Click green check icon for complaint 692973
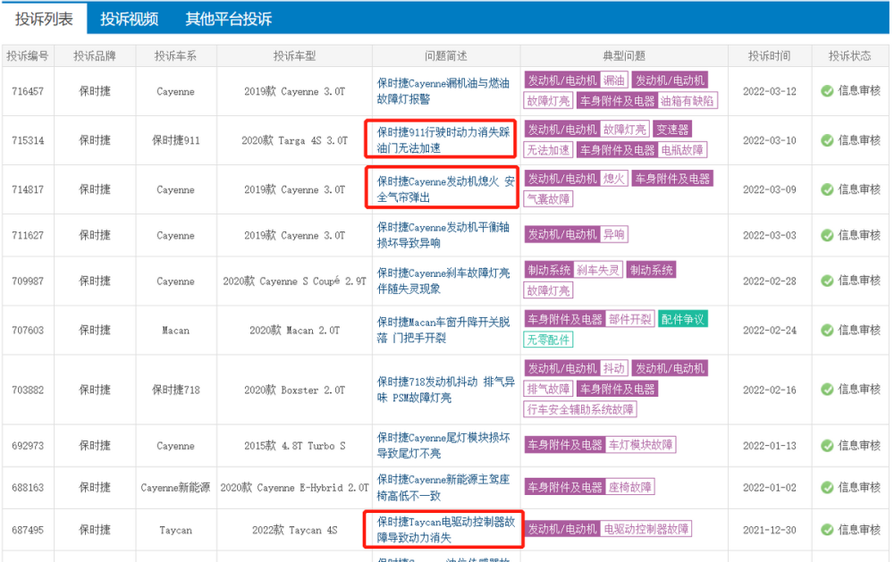894x562 pixels. [x=827, y=446]
